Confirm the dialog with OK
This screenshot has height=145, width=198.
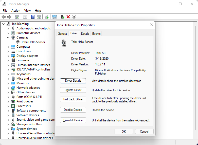[x=124, y=132]
